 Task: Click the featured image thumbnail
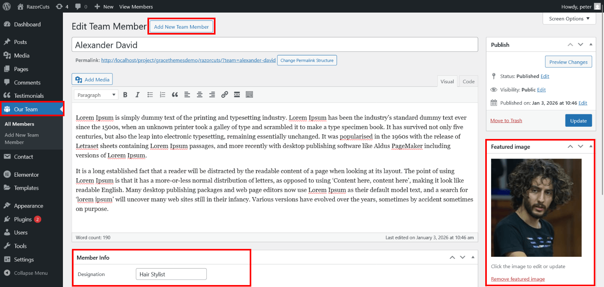536,207
